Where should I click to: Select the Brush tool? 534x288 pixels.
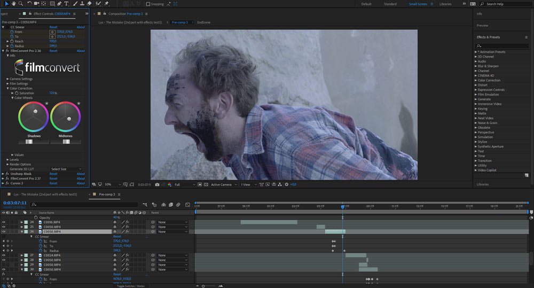(75, 3)
